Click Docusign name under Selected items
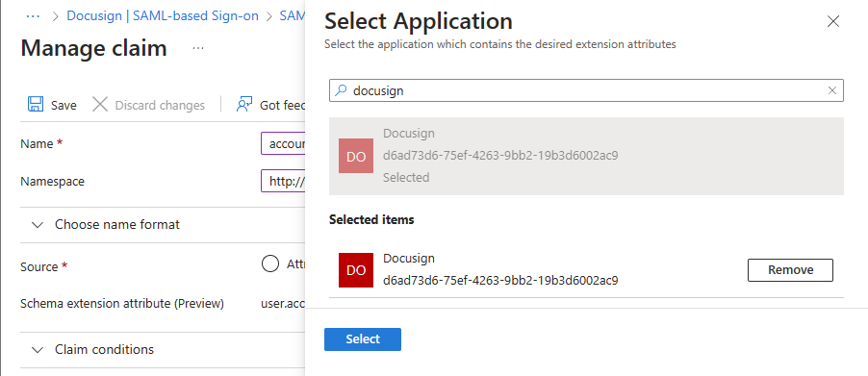This screenshot has height=376, width=868. (x=409, y=259)
